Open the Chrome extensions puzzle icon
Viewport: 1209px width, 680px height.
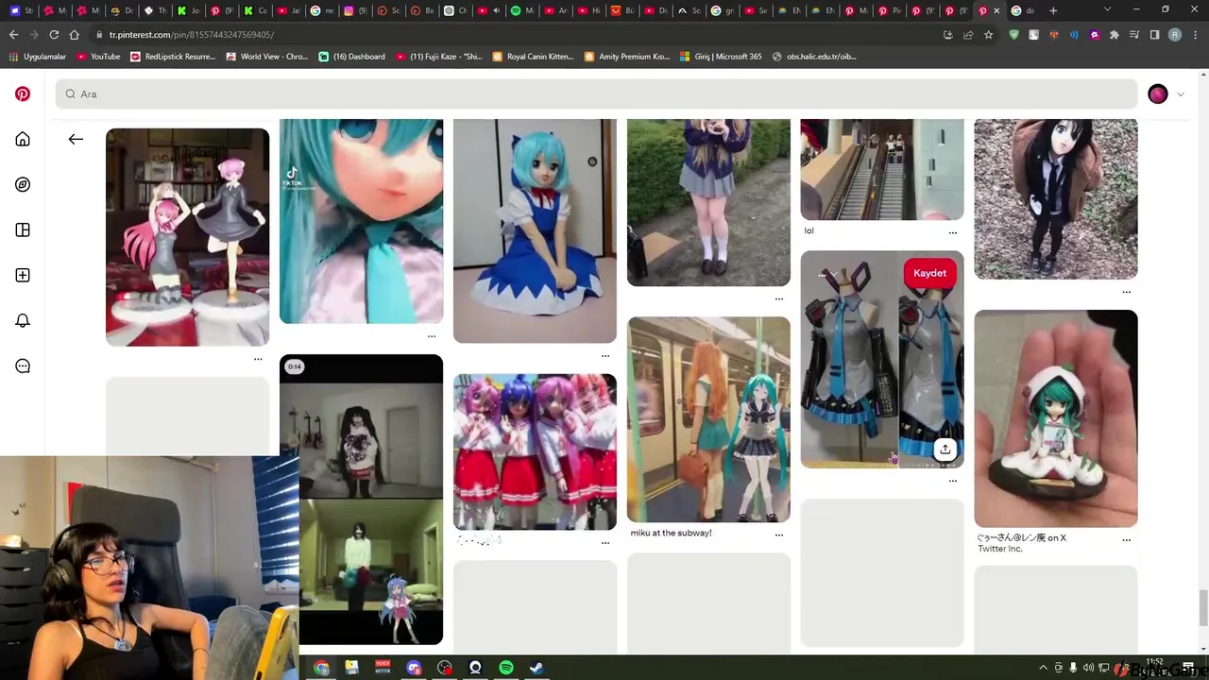[x=1115, y=35]
